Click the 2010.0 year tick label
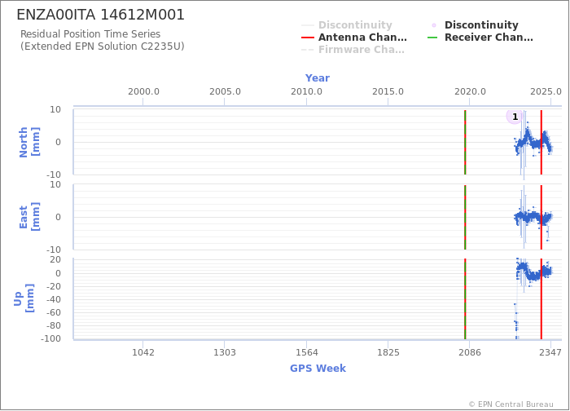 (306, 91)
